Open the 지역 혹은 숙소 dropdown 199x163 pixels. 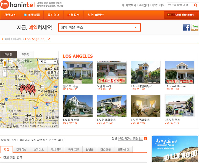[x=99, y=28]
